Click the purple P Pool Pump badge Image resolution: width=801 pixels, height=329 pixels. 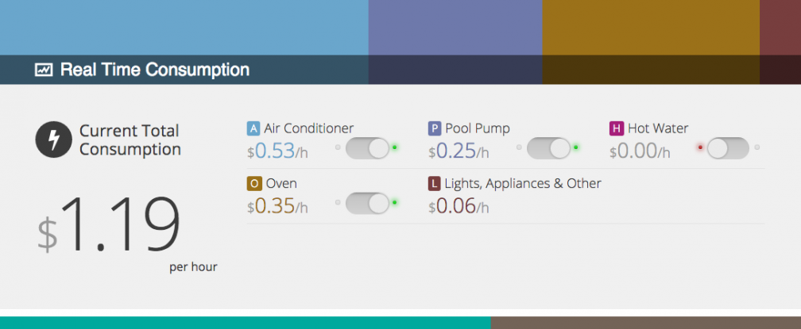435,128
